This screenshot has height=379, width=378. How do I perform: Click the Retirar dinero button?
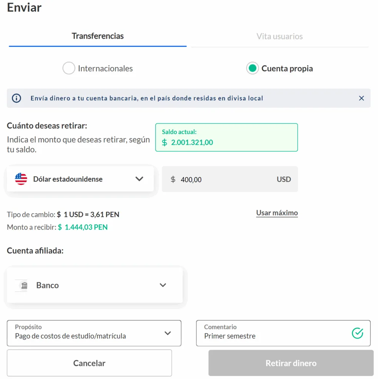click(x=291, y=363)
